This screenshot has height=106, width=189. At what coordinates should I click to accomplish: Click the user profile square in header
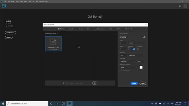(185, 6)
